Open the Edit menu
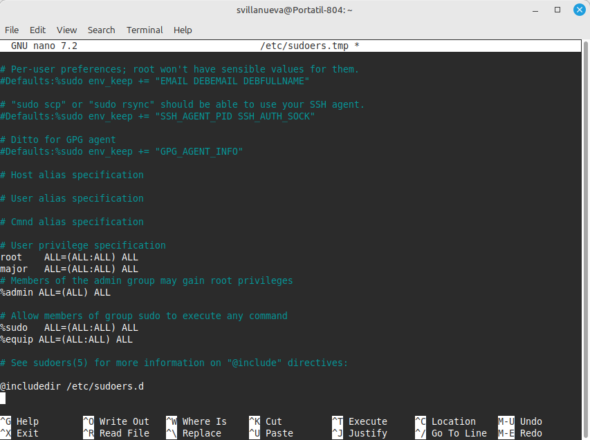The image size is (590, 440). (x=37, y=30)
